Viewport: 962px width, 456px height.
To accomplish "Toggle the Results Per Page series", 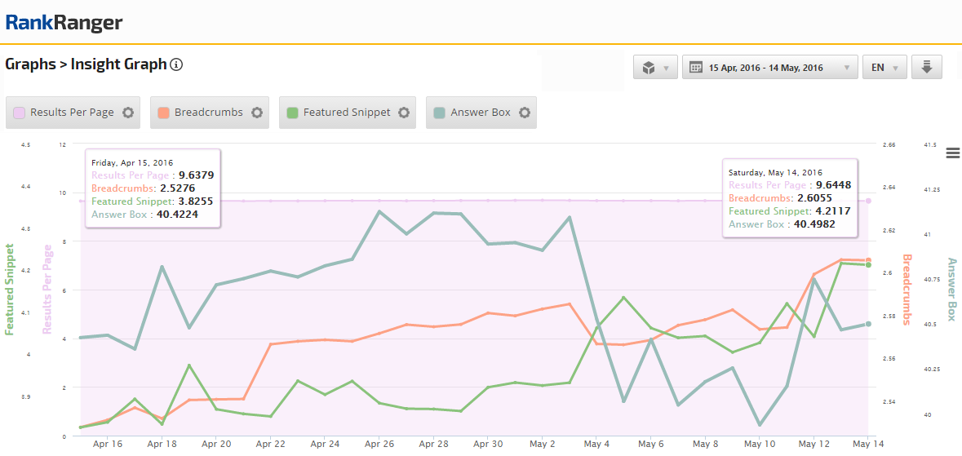I will click(72, 113).
